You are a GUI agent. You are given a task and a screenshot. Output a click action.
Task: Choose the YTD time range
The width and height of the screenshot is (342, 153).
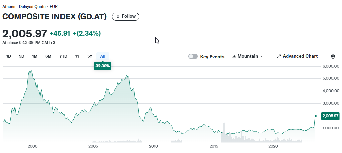(x=63, y=56)
